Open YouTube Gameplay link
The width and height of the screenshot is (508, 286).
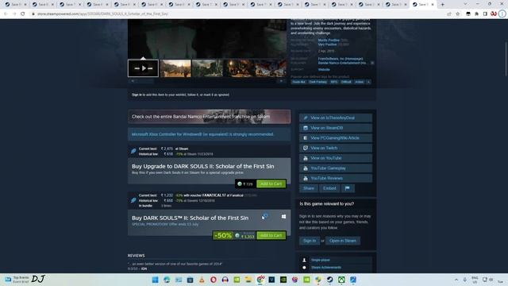(x=336, y=168)
